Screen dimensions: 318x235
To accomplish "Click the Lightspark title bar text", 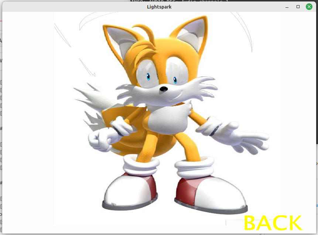I will point(159,6).
